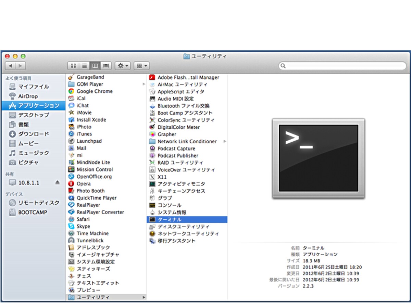The image size is (411, 308).
Task: Switch to column view
Action: pos(95,66)
